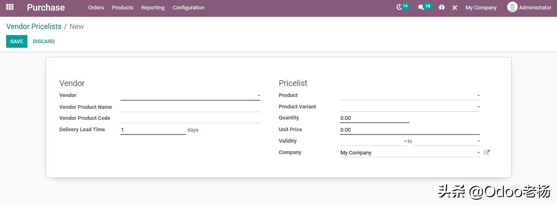Click the Administrator avatar icon
This screenshot has width=557, height=205.
tap(512, 7)
